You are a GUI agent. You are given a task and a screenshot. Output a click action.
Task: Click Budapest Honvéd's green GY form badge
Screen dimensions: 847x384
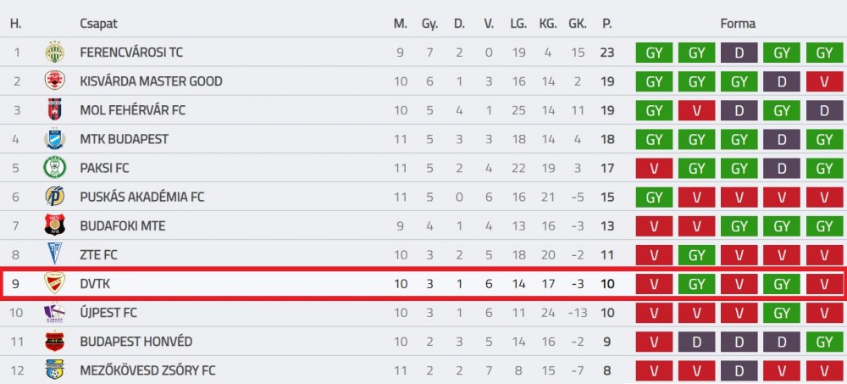point(824,342)
